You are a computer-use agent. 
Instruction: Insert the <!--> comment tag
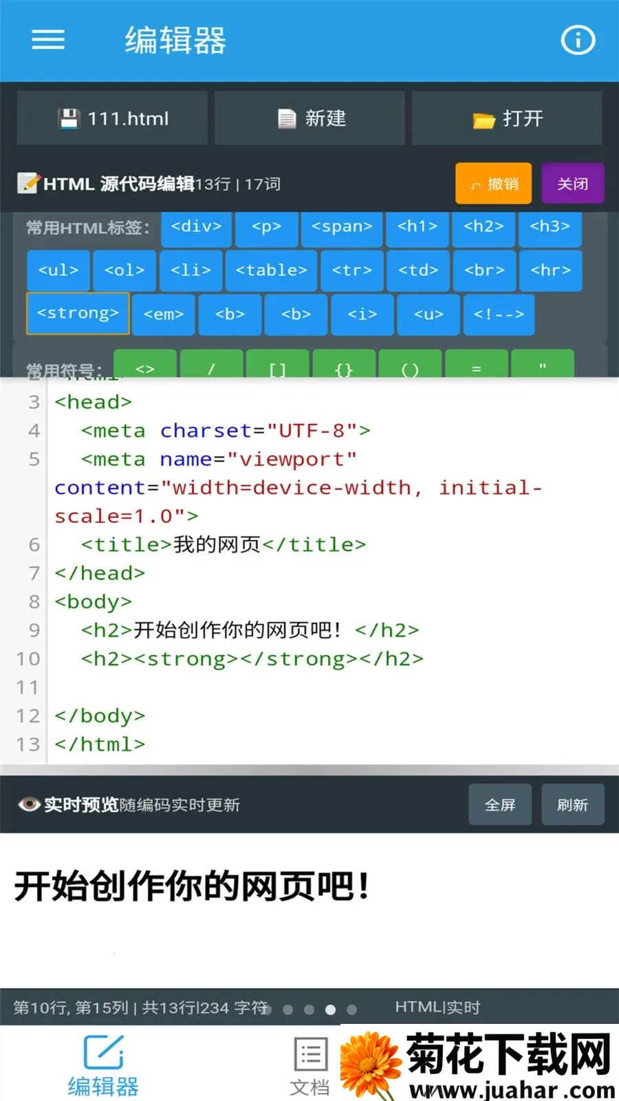pos(499,315)
